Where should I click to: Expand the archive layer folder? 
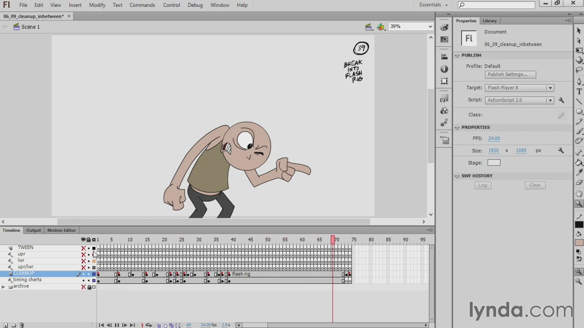4,287
